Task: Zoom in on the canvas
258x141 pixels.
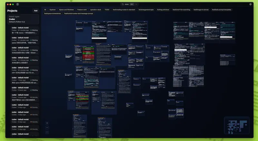Action: click(x=47, y=123)
